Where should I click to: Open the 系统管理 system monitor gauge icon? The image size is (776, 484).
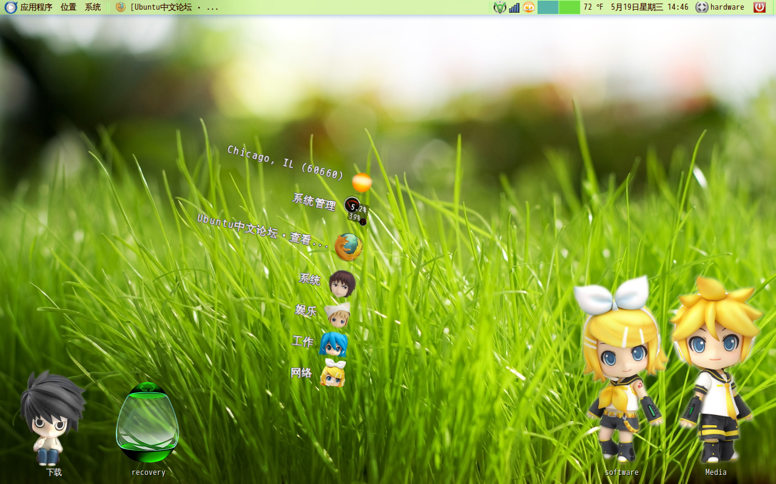coord(356,210)
